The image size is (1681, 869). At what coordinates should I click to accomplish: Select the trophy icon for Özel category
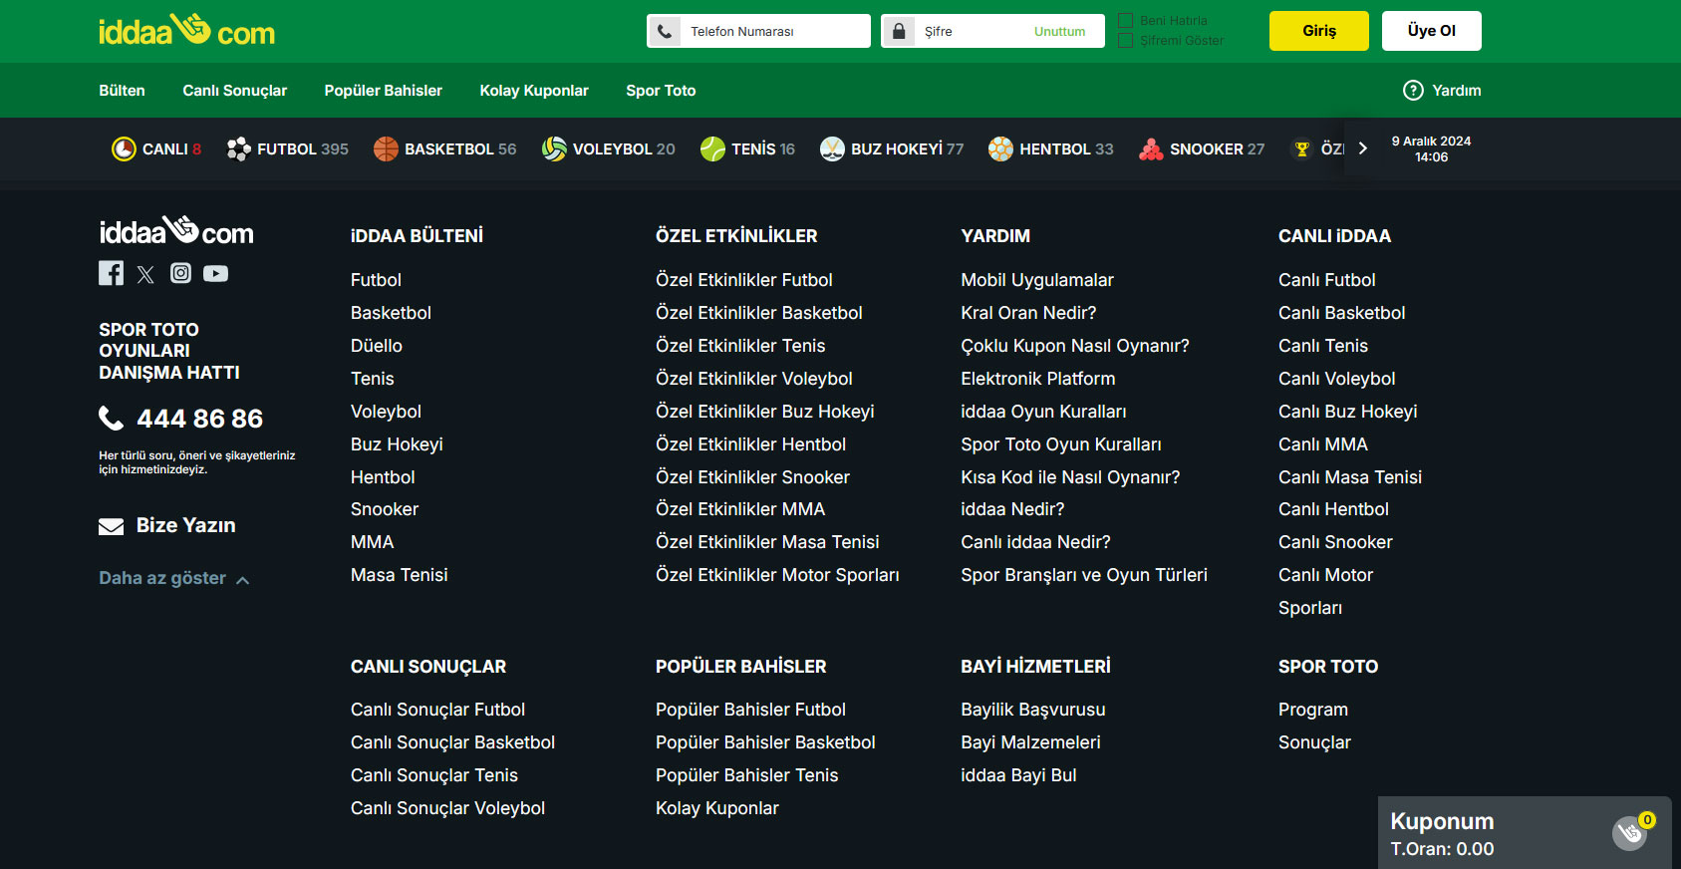click(1301, 149)
